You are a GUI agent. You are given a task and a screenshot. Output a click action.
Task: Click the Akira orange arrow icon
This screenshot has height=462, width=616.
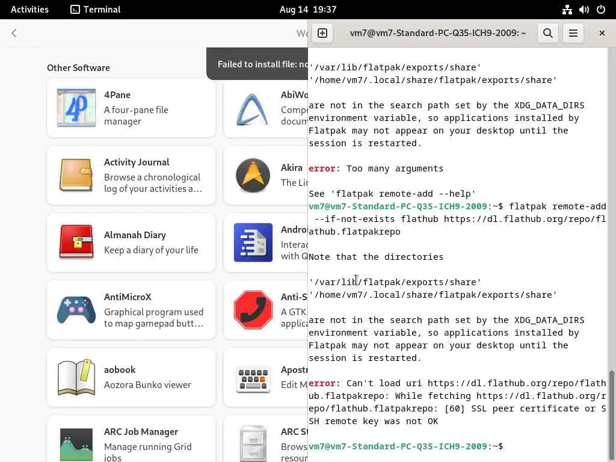point(253,175)
